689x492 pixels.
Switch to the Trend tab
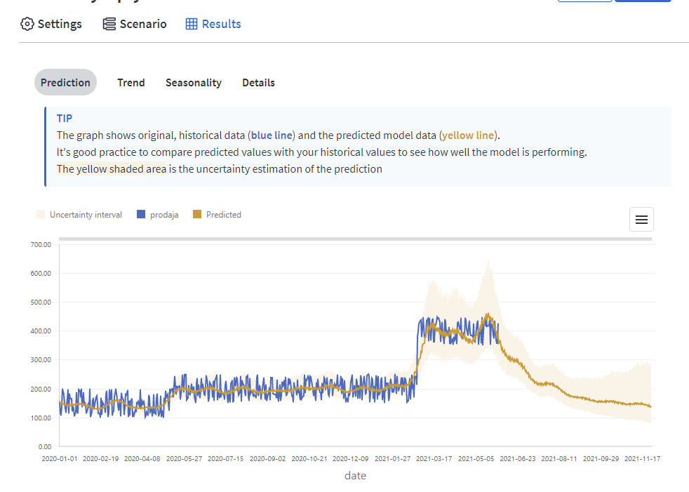tap(131, 82)
